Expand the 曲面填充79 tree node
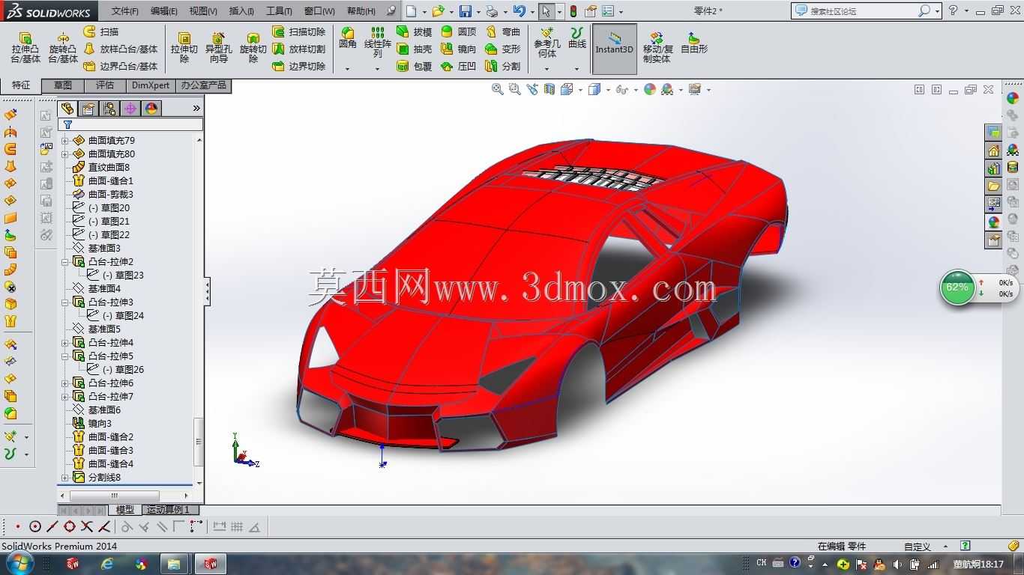1024x575 pixels. [x=64, y=141]
